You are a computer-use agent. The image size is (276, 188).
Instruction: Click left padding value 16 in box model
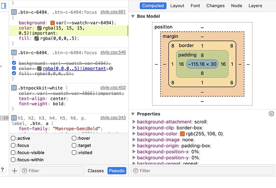(x=181, y=64)
